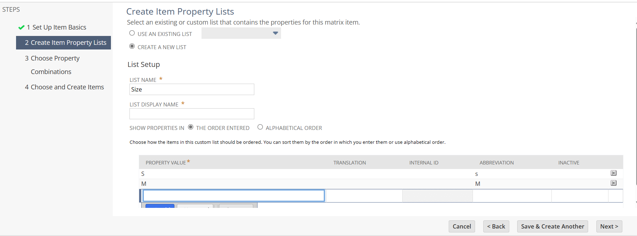Proceed with the Next > button

609,226
